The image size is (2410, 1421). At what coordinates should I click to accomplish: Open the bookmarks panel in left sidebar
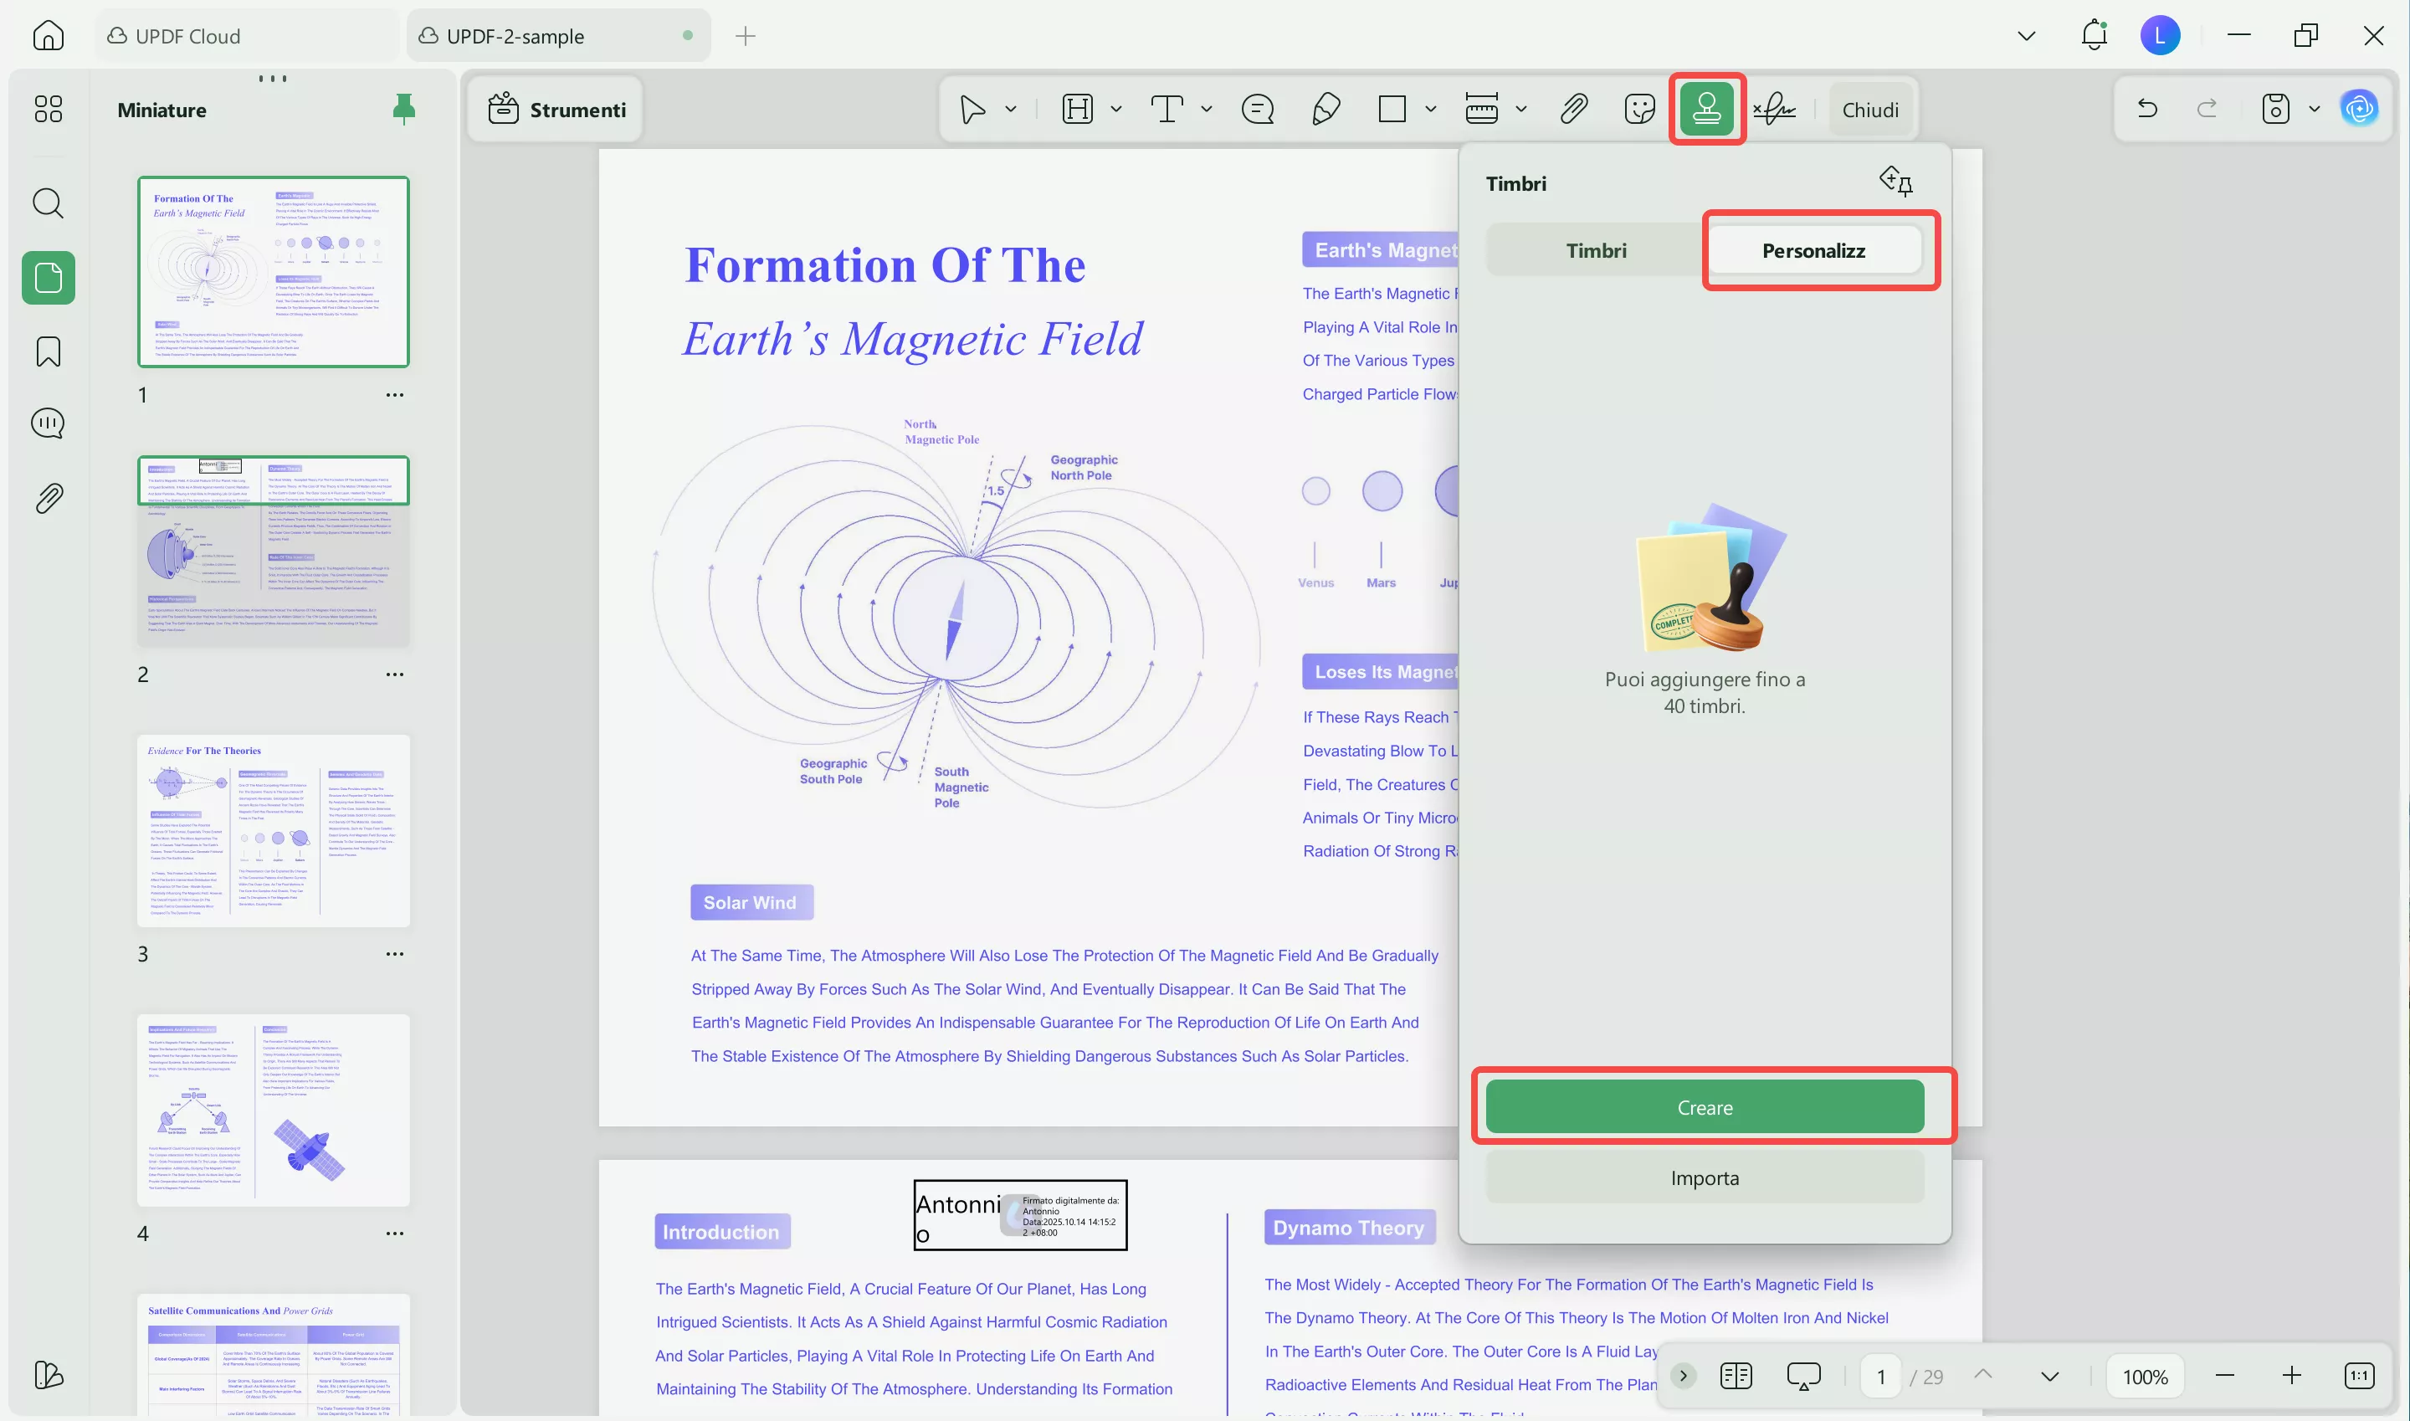pyautogui.click(x=48, y=351)
